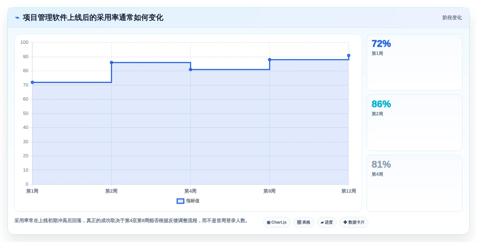This screenshot has width=477, height=242.
Task: Toggle the 指标值 legend item
Action: pos(188,201)
